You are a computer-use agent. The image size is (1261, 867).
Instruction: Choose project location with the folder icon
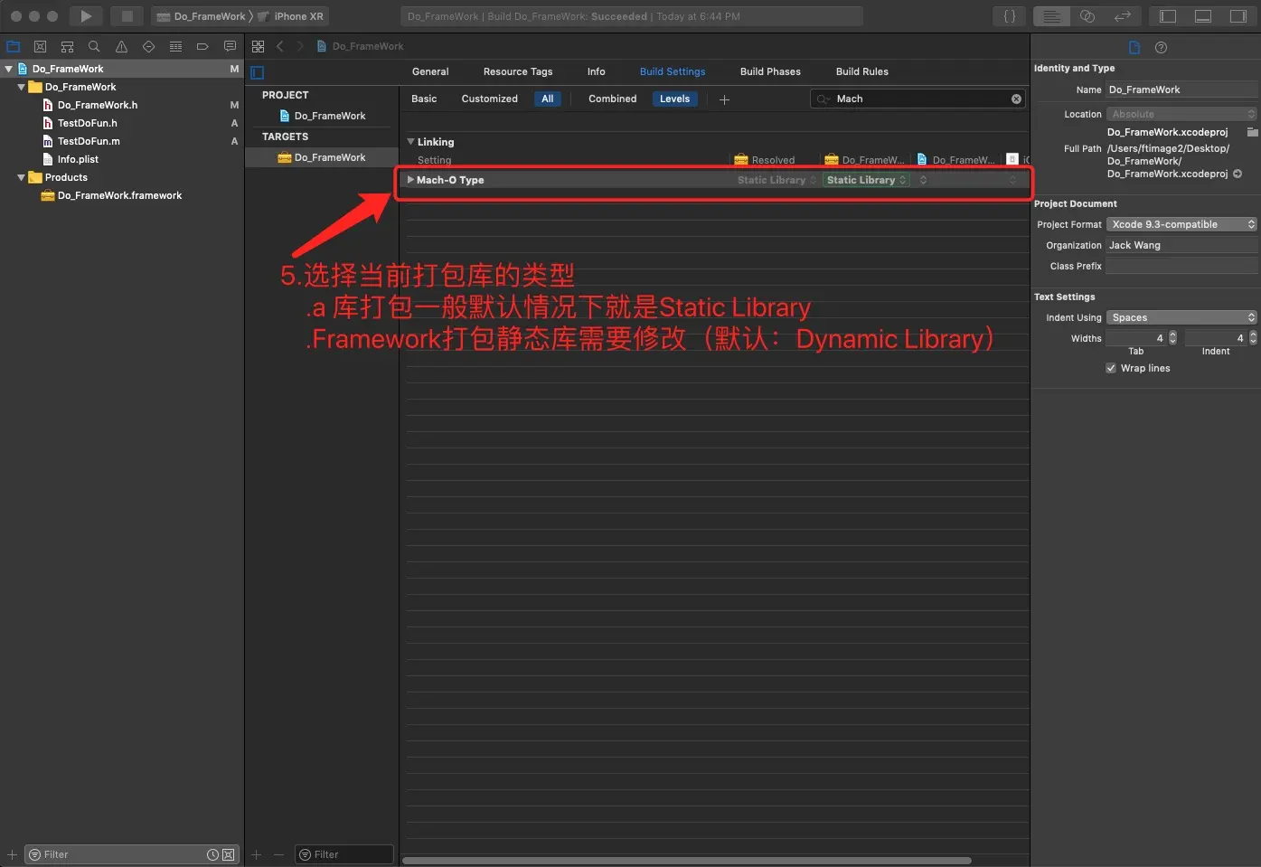tap(1252, 132)
